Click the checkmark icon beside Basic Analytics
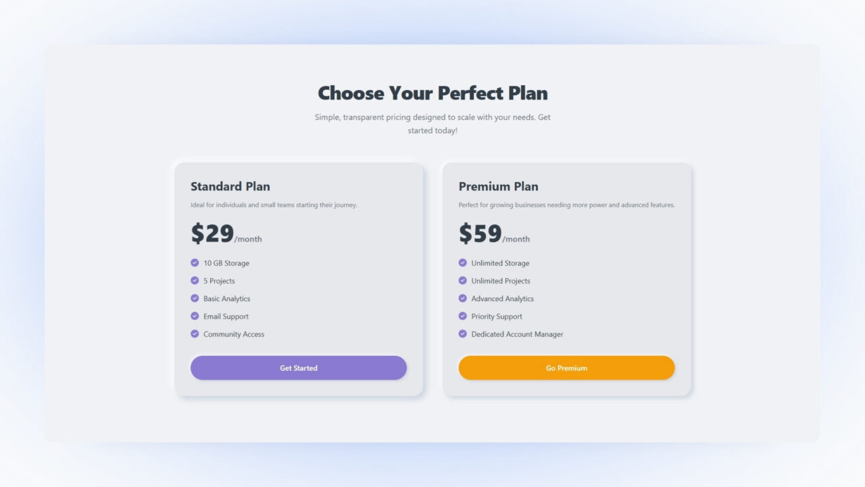This screenshot has width=865, height=487. coord(193,298)
